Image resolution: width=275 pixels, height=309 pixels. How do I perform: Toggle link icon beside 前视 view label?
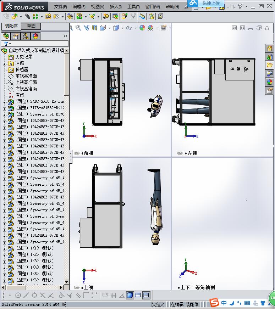click(x=77, y=153)
